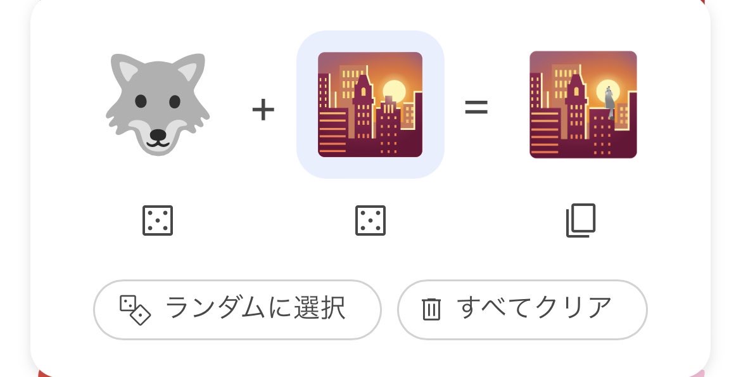Click the plus sign between emojis

263,110
